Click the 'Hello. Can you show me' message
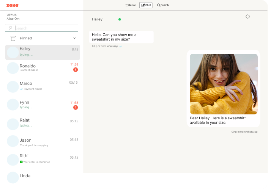 pos(121,37)
